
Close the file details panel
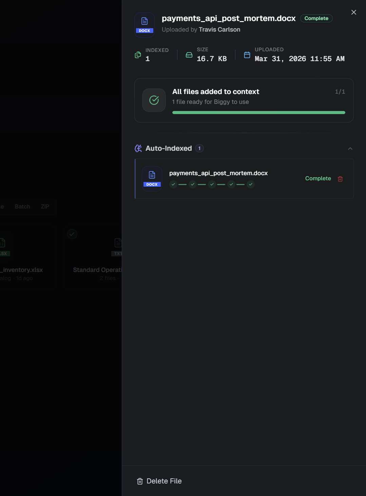click(354, 12)
